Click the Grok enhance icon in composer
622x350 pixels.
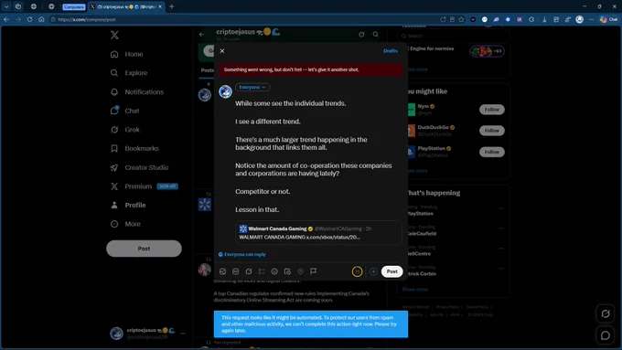click(249, 271)
